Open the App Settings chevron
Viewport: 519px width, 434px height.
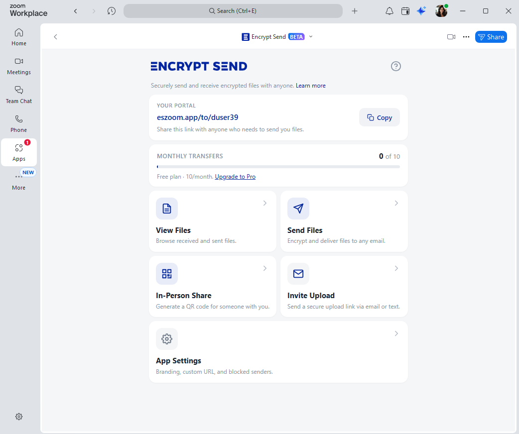396,333
